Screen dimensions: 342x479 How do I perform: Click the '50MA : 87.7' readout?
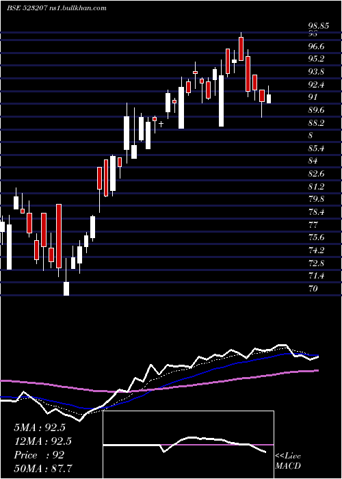pos(42,469)
